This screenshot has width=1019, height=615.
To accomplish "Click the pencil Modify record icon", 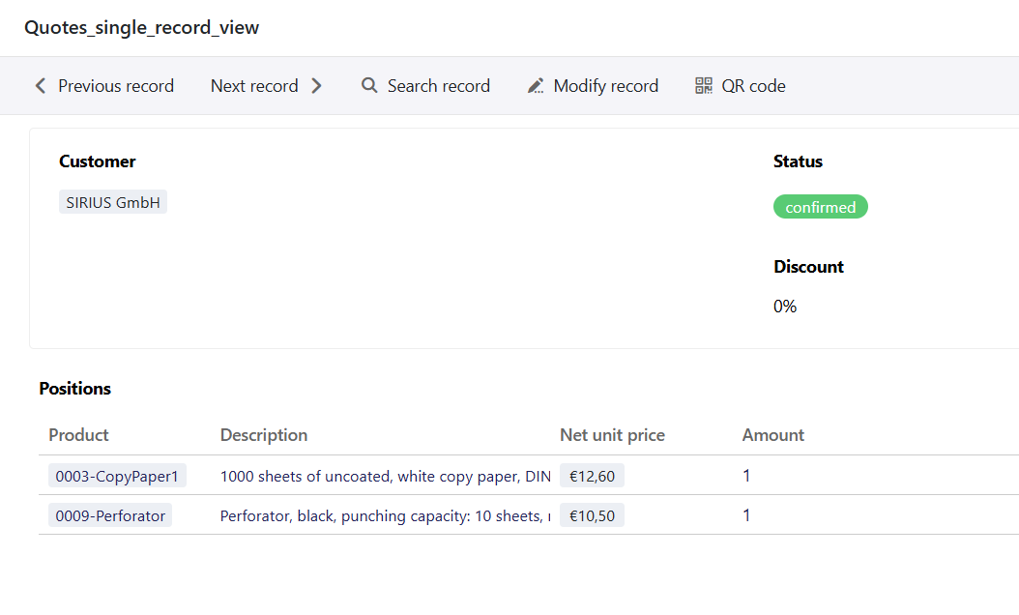I will click(536, 86).
